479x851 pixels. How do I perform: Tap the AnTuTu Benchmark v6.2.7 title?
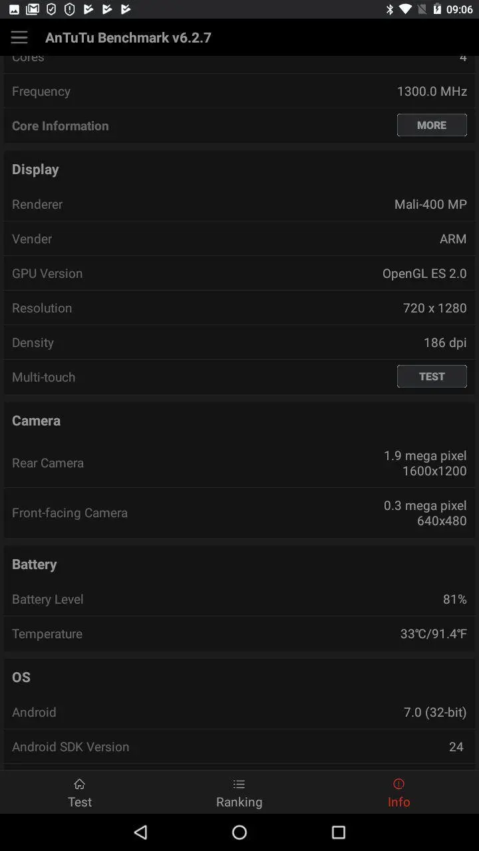[128, 37]
